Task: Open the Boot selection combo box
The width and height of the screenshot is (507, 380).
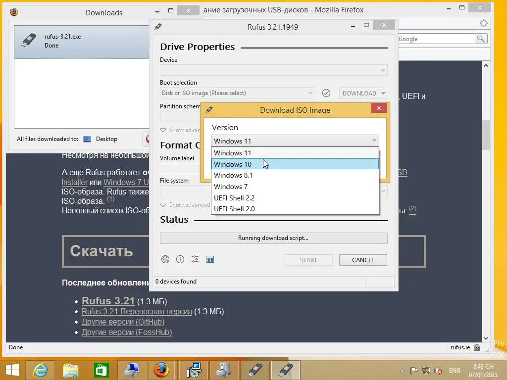Action: [x=237, y=93]
